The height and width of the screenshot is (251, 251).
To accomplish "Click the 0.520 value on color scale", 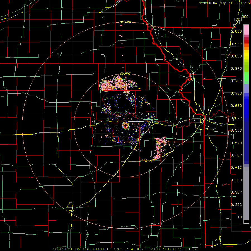I will coord(236,143).
